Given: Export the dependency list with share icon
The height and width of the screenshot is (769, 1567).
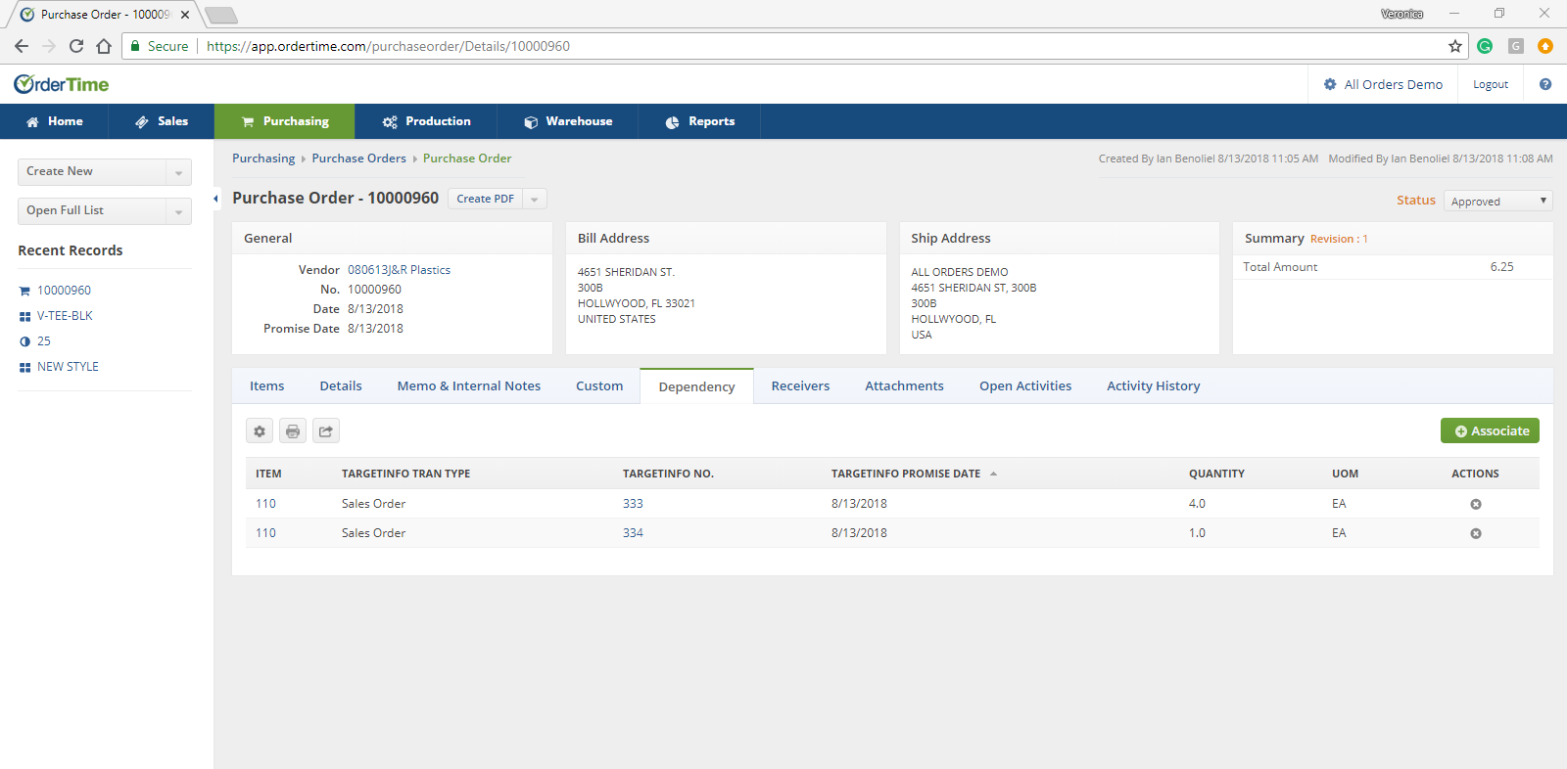Looking at the screenshot, I should coord(326,430).
